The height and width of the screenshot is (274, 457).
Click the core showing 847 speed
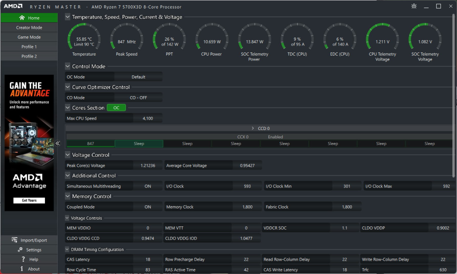pos(90,144)
